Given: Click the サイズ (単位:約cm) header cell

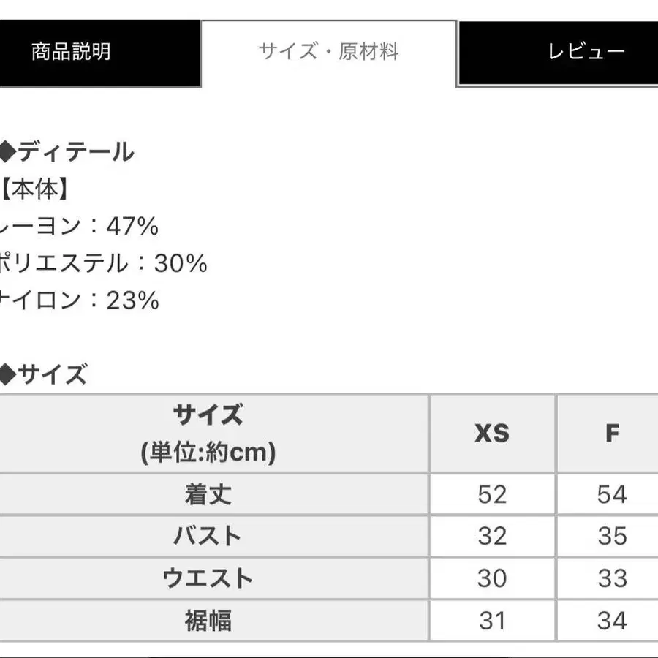Looking at the screenshot, I should (x=208, y=434).
